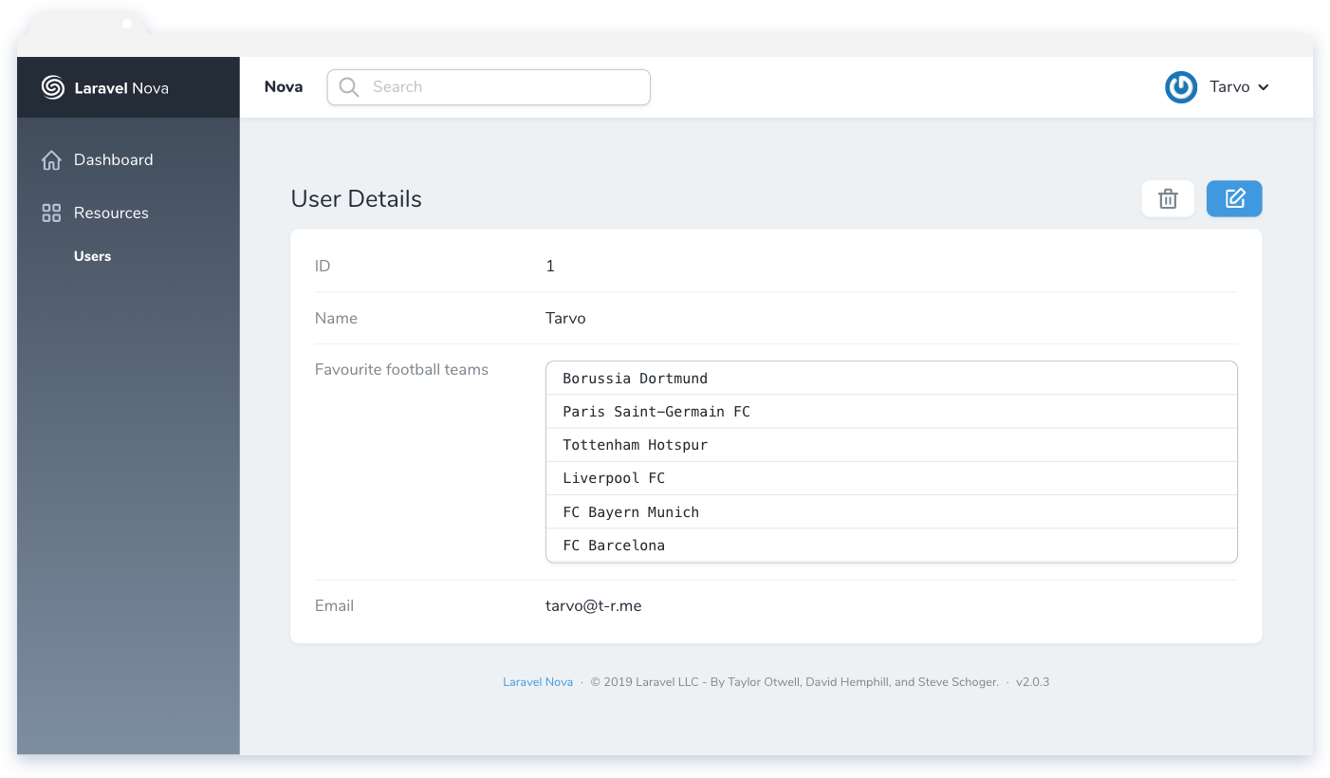Click the edit pencil icon to modify user
The image size is (1330, 778).
pos(1234,198)
